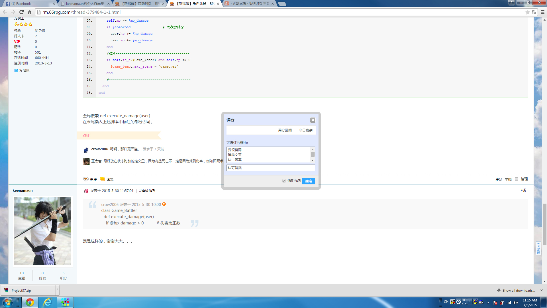
Task: Go to browser home page icon
Action: click(x=30, y=12)
